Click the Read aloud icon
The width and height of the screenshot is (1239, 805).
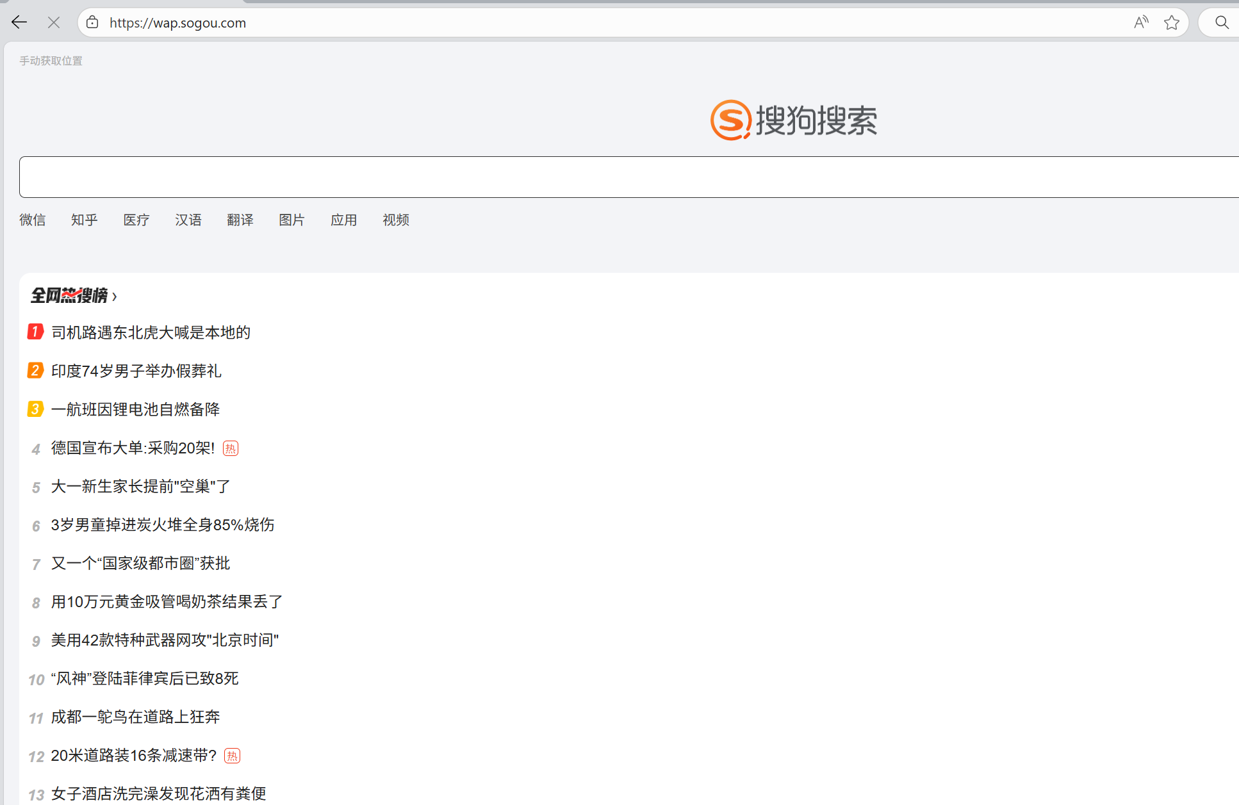click(1141, 22)
